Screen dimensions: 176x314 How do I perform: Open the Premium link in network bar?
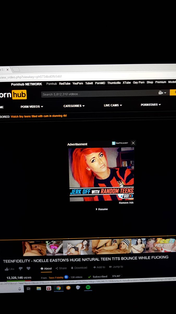[161, 82]
